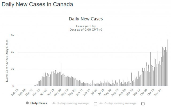
Task: Click the 4k y-axis label
Action: (x=13, y=52)
